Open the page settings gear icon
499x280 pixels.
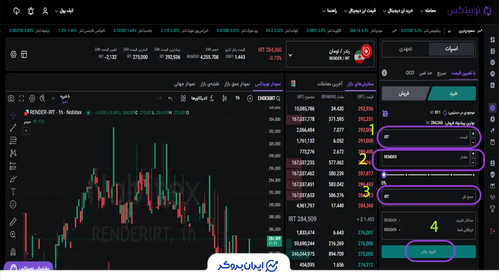click(14, 54)
